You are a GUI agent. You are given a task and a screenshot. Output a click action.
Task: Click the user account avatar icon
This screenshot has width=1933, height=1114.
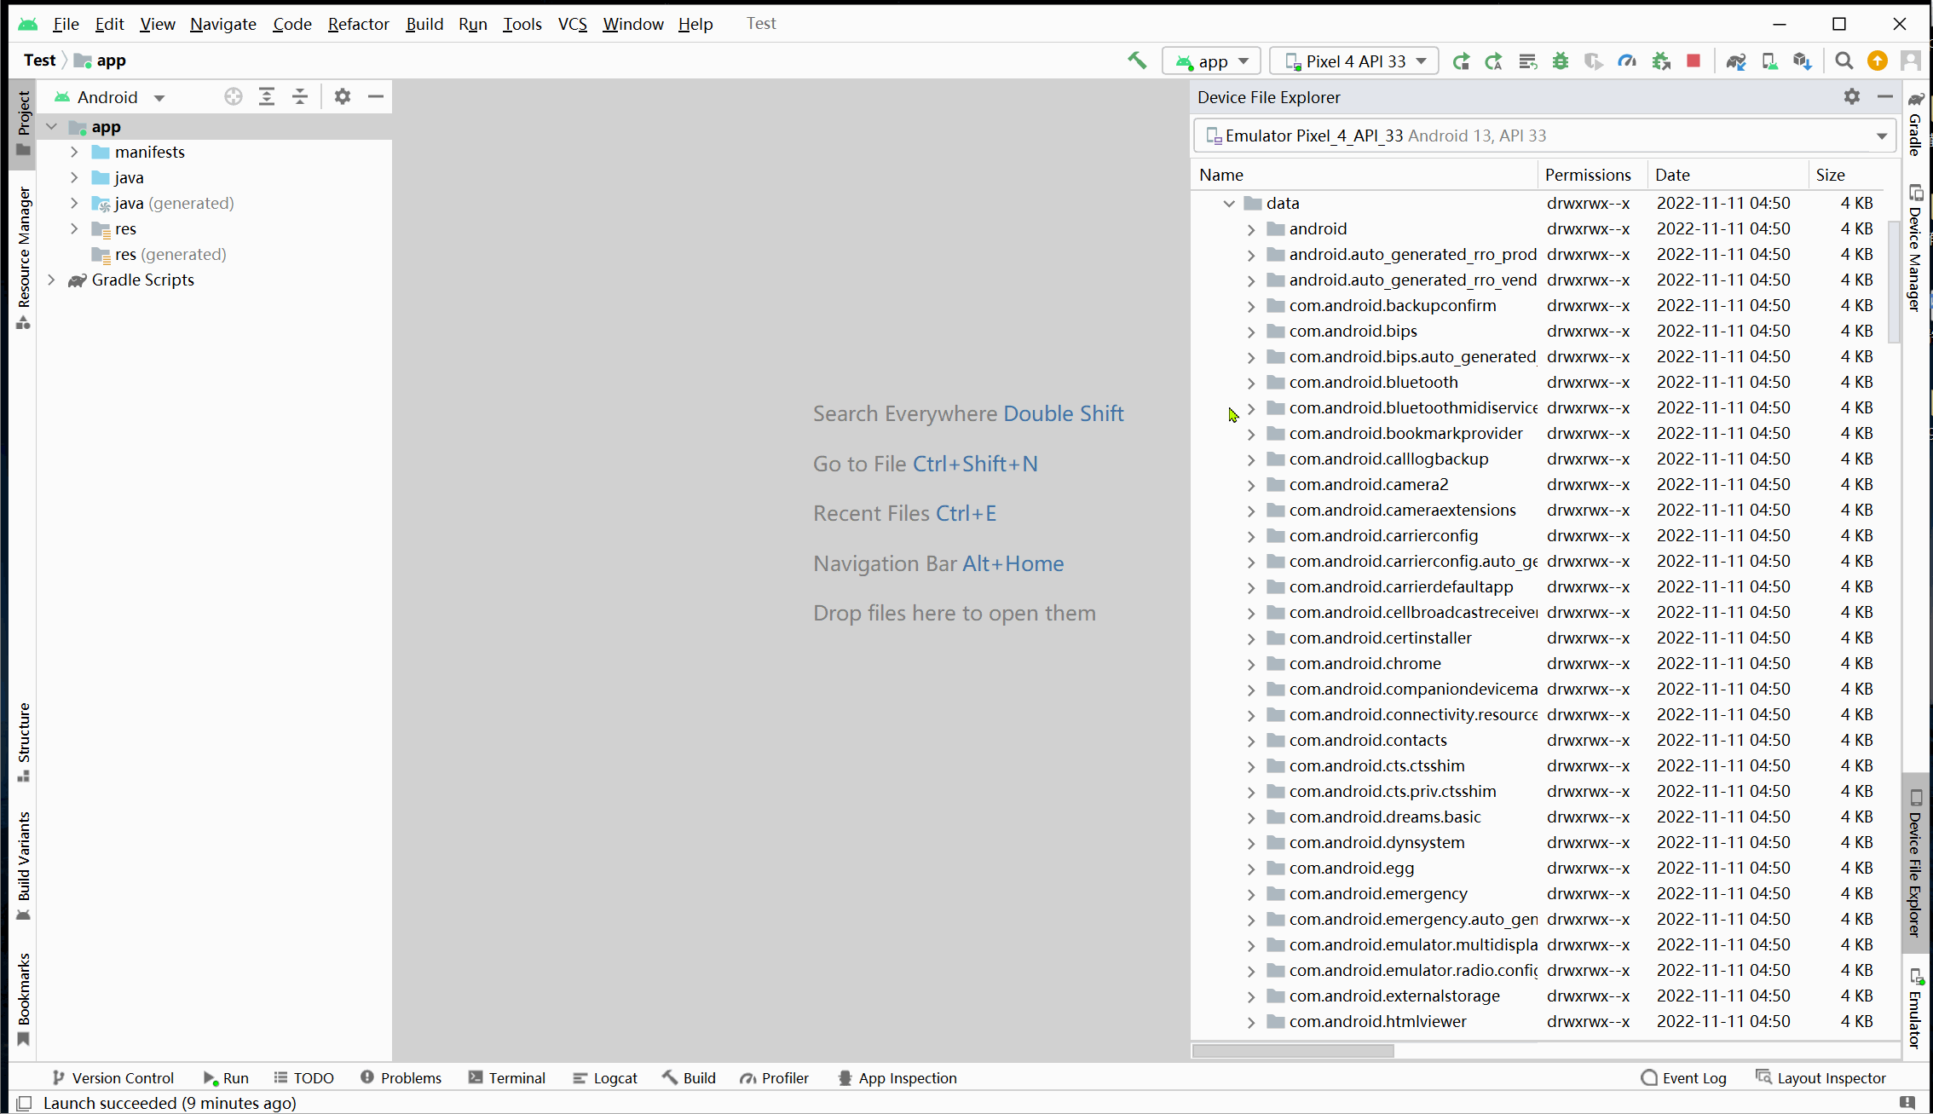click(1911, 61)
